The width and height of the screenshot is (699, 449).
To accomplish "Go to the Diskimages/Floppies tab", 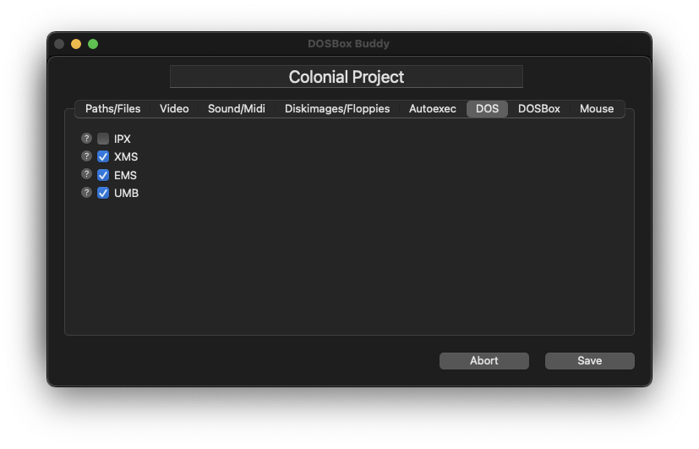I will (337, 109).
